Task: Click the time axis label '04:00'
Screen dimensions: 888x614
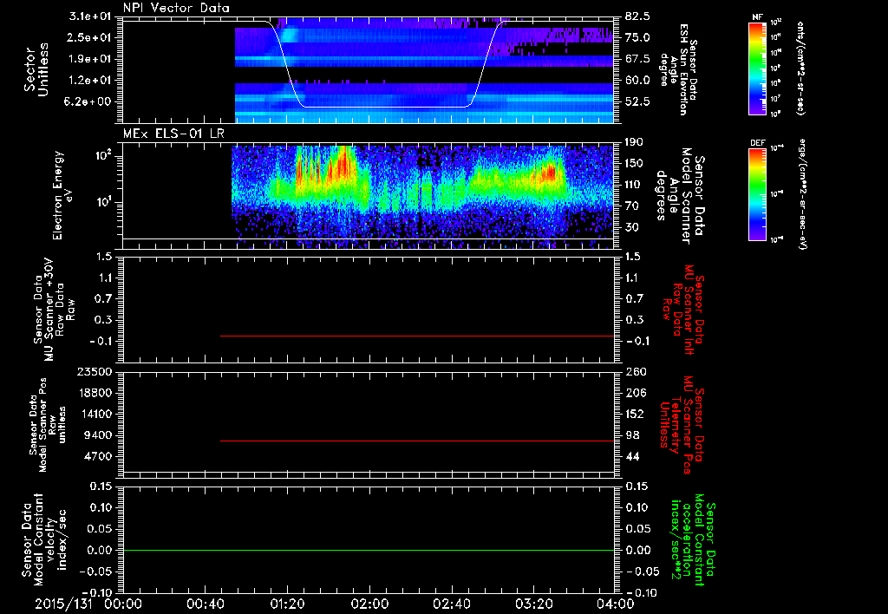Action: (x=616, y=604)
